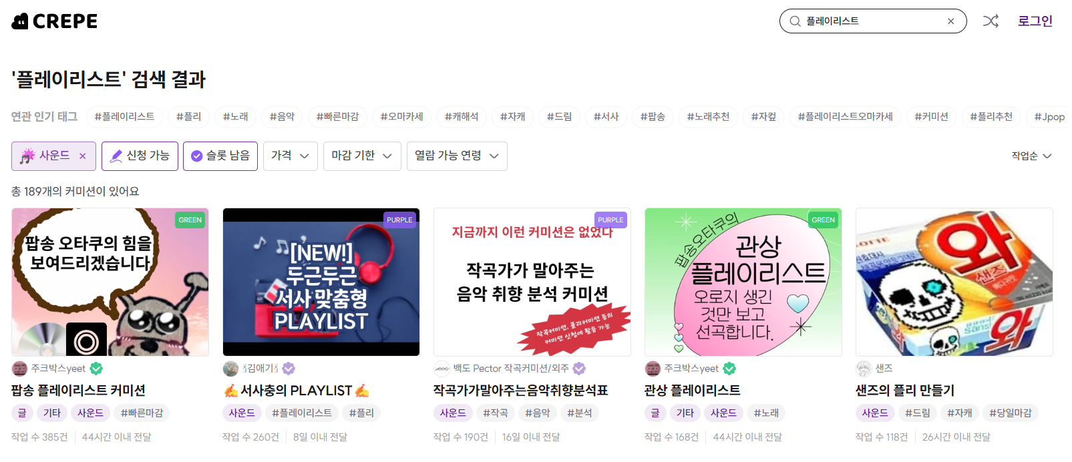This screenshot has height=462, width=1072.
Task: Clear the search field with X icon
Action: 950,21
